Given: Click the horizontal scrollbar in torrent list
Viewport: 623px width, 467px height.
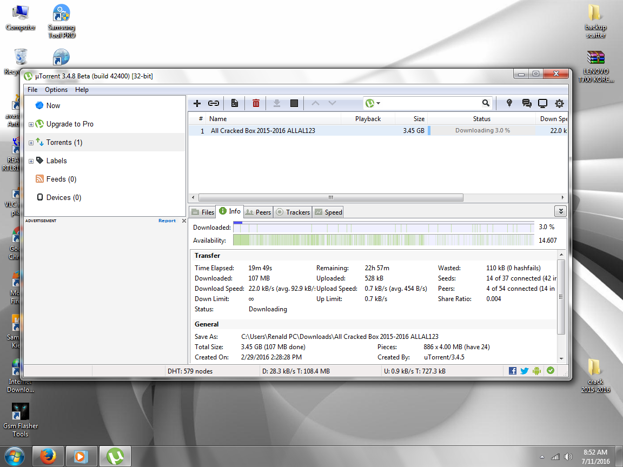Looking at the screenshot, I should [x=330, y=197].
